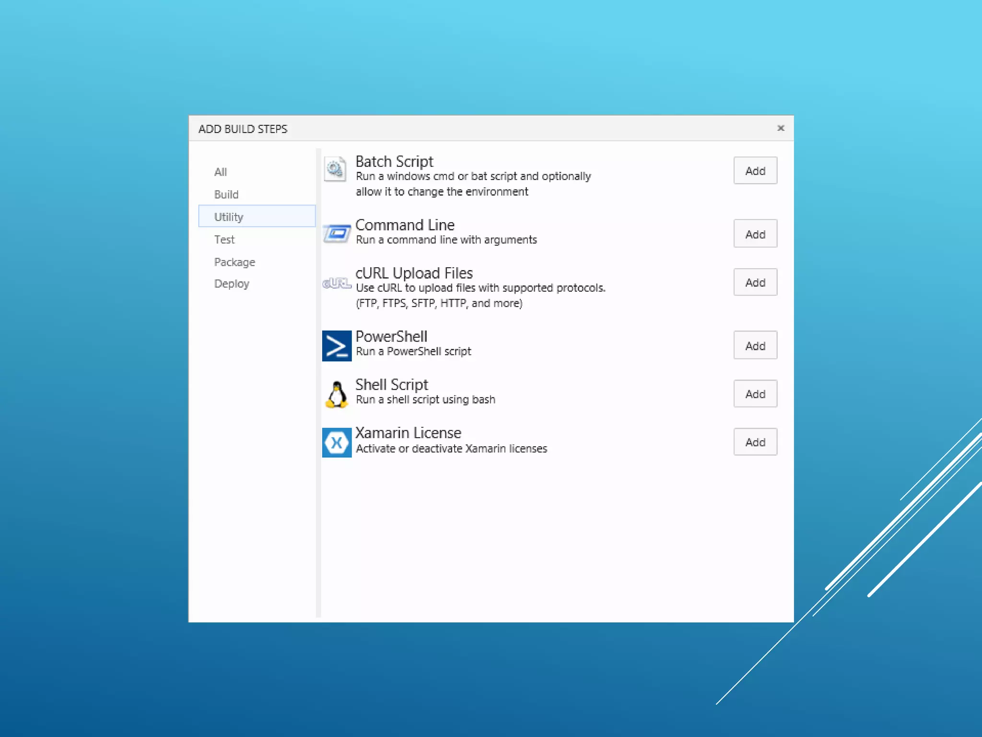Click the Batch Script gear icon

pyautogui.click(x=335, y=169)
